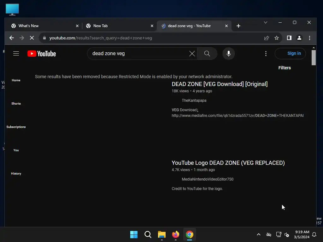Start voice search with microphone icon

[228, 54]
